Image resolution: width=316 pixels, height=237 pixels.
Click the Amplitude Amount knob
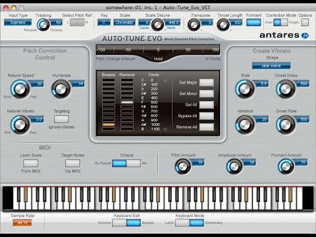point(234,167)
